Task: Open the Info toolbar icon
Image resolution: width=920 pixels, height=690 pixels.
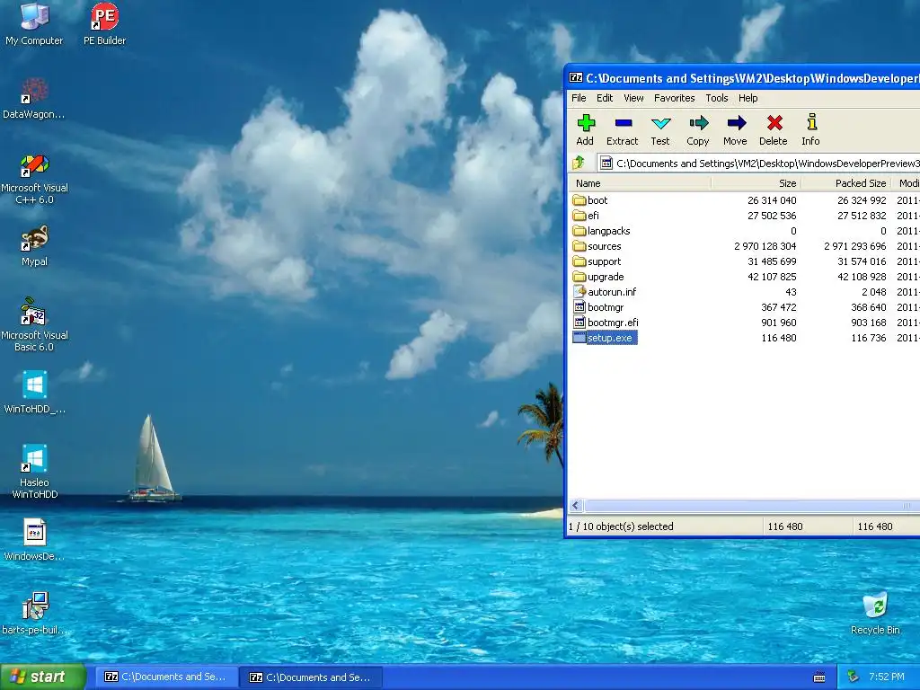Action: pyautogui.click(x=811, y=130)
